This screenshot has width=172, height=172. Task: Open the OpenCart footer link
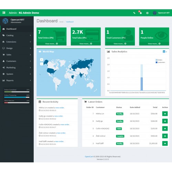[89, 157]
